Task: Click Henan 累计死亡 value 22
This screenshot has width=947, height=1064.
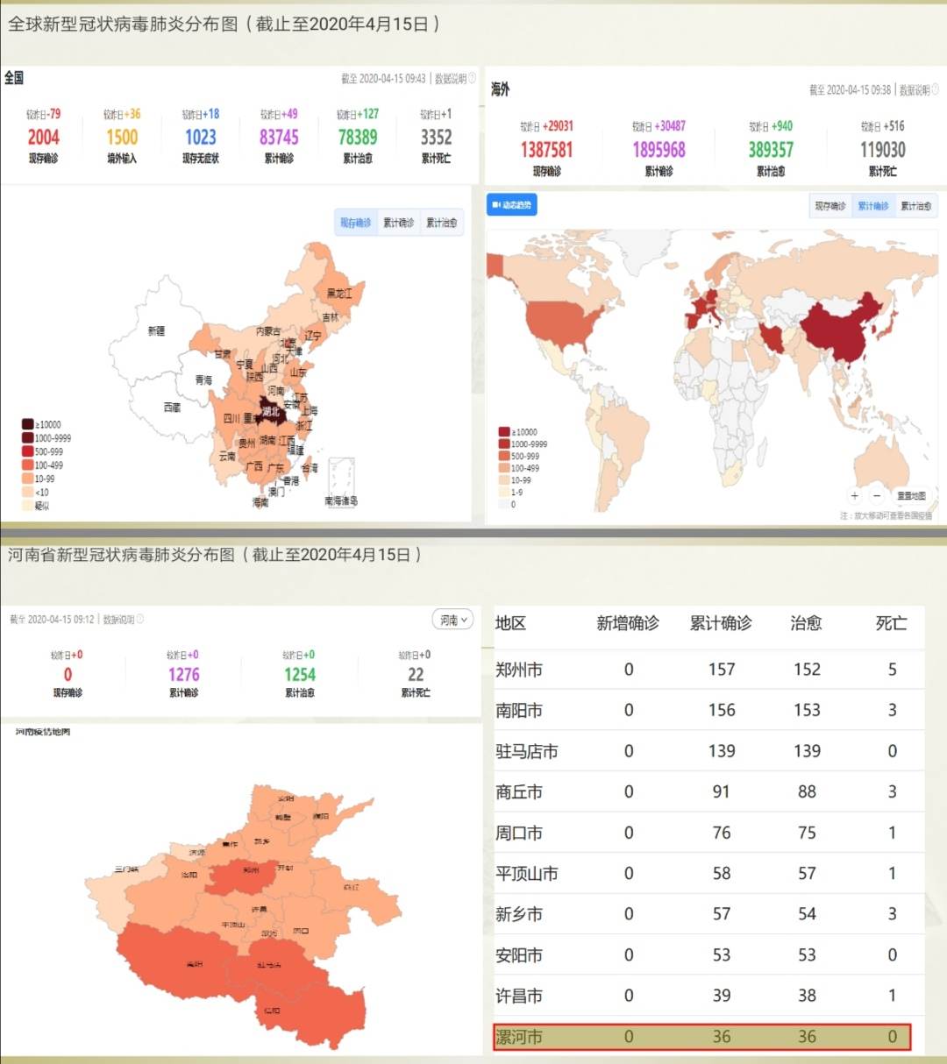Action: [x=416, y=675]
